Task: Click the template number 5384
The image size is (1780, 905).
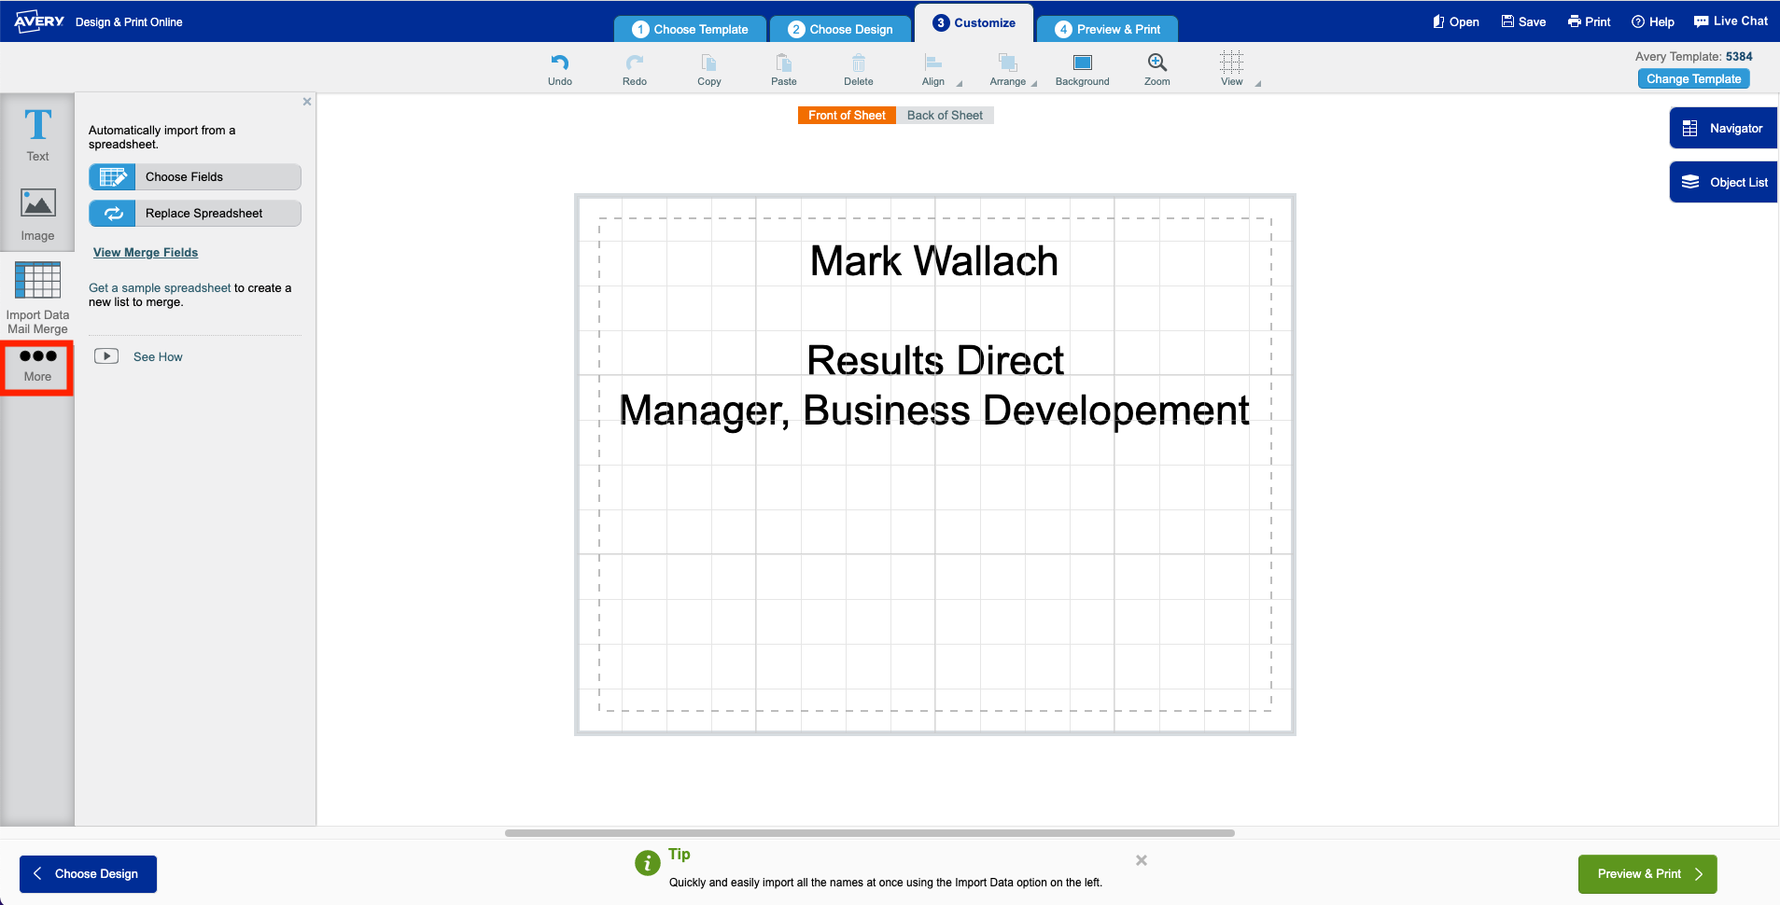Action: click(x=1739, y=56)
